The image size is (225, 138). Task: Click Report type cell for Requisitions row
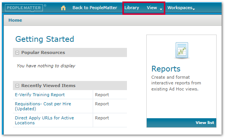[x=102, y=104]
